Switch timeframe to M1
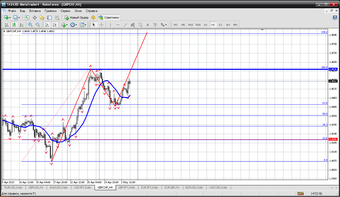The width and height of the screenshot is (340, 197). (x=175, y=25)
